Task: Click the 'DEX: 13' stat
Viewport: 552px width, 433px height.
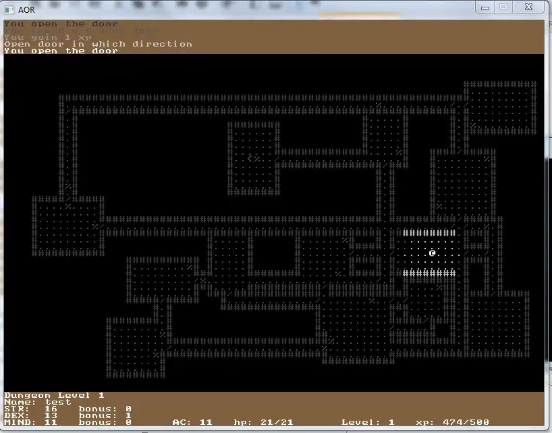Action: point(30,415)
